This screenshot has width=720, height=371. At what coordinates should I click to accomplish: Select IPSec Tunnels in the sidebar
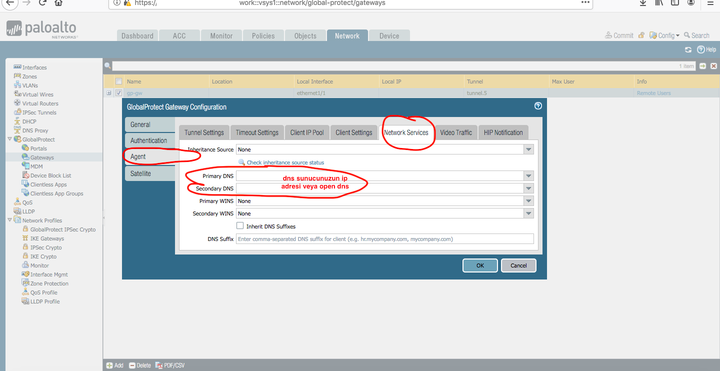click(39, 112)
